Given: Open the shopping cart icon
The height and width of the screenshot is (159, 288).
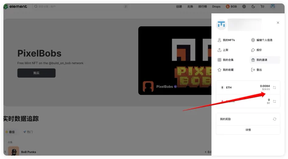Looking at the screenshot, I should [x=262, y=7].
